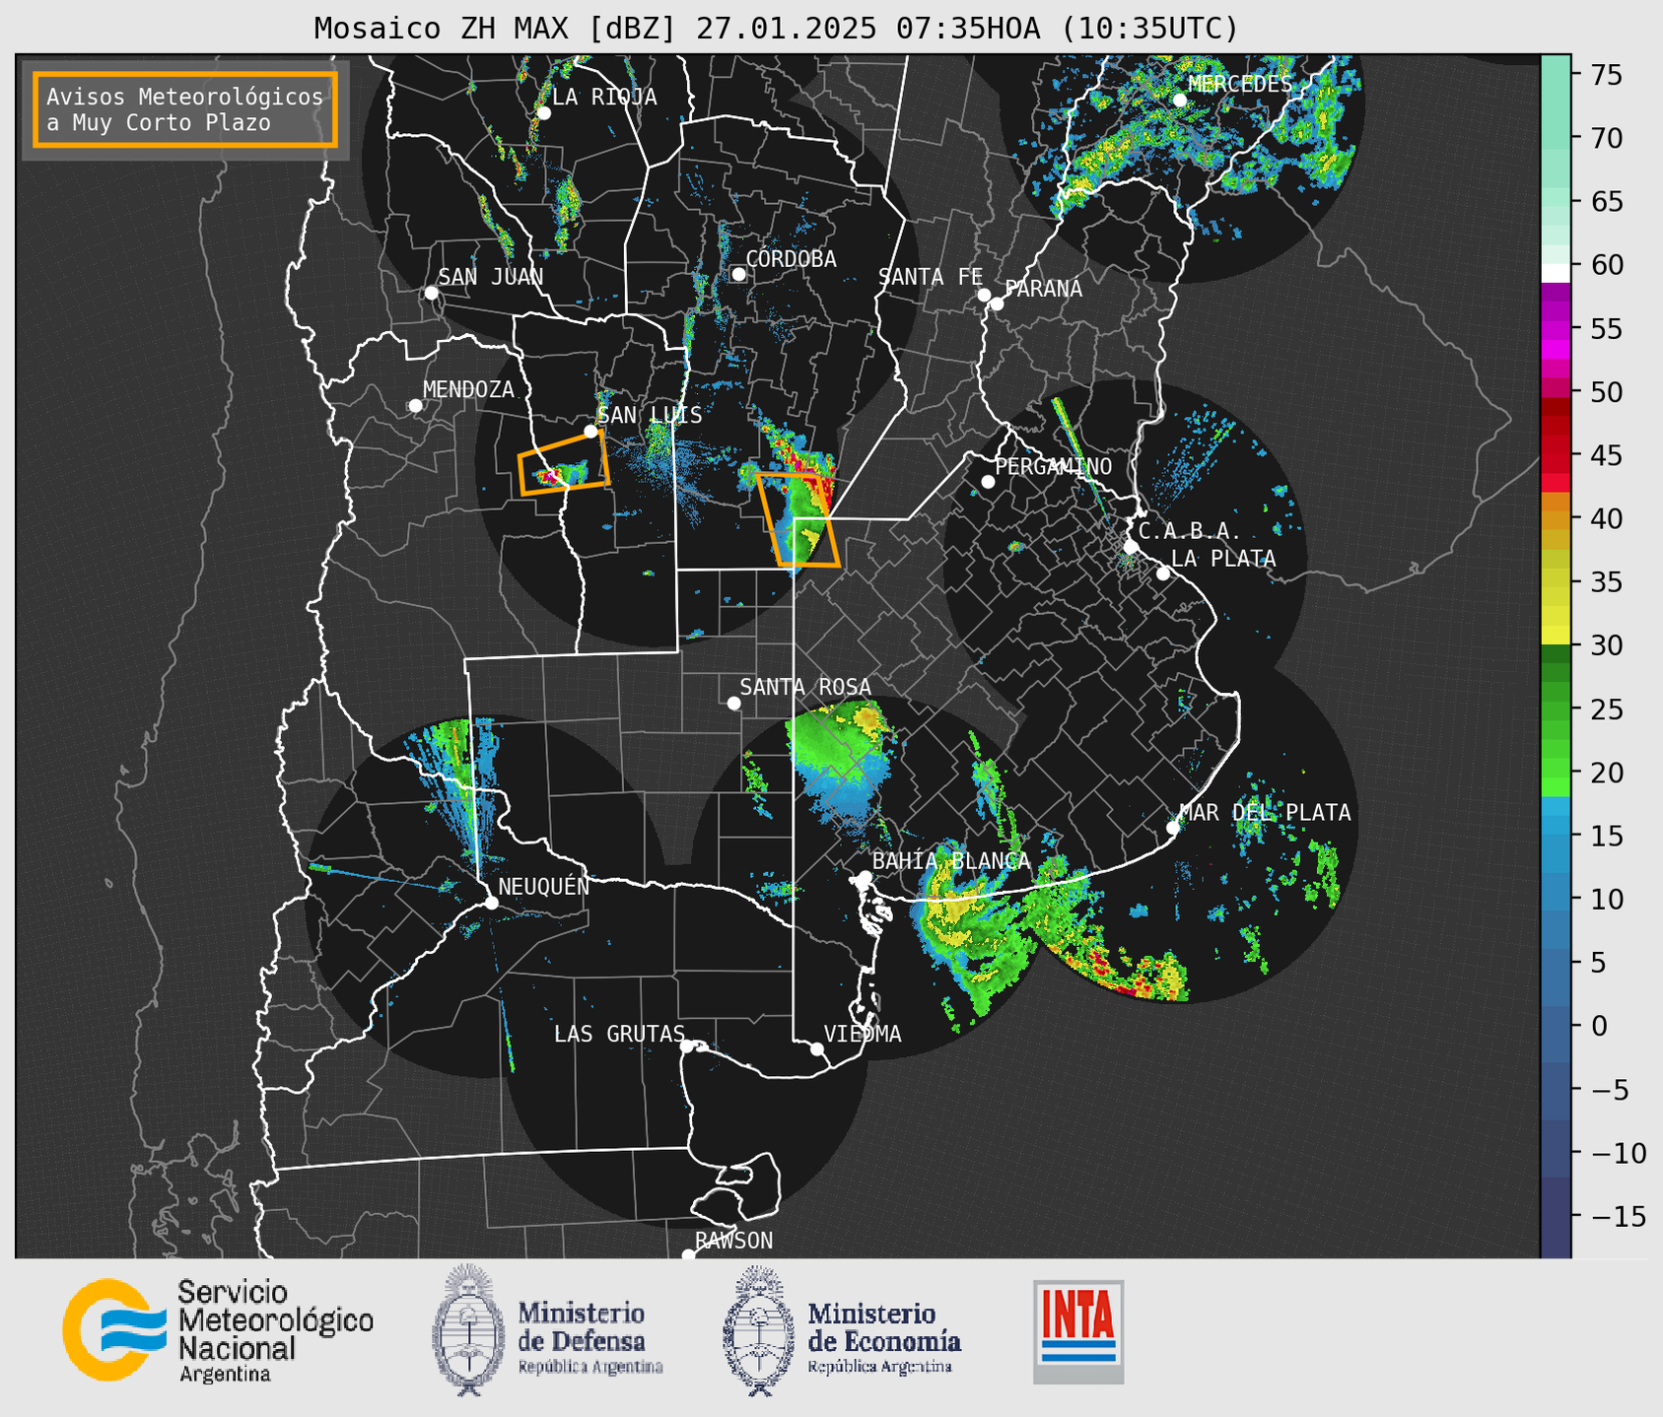Click the 25 dBZ green color band
The height and width of the screenshot is (1417, 1663).
1556,709
